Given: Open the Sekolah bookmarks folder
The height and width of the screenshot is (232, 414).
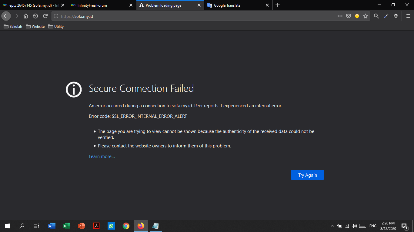Looking at the screenshot, I should [13, 27].
